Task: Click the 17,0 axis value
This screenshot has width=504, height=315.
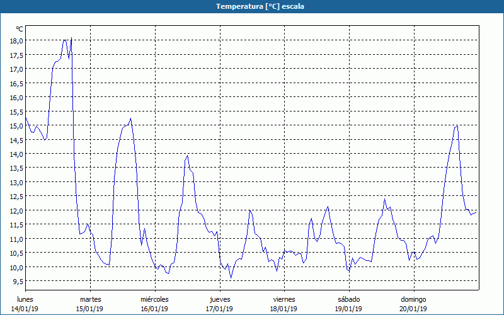Action: pyautogui.click(x=18, y=69)
